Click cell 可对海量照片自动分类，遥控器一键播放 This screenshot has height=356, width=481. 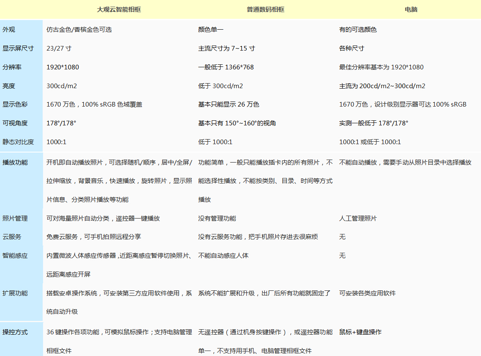(x=103, y=219)
